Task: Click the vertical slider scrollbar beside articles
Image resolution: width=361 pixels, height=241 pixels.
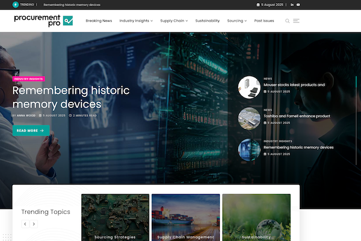Action: pyautogui.click(x=356, y=120)
